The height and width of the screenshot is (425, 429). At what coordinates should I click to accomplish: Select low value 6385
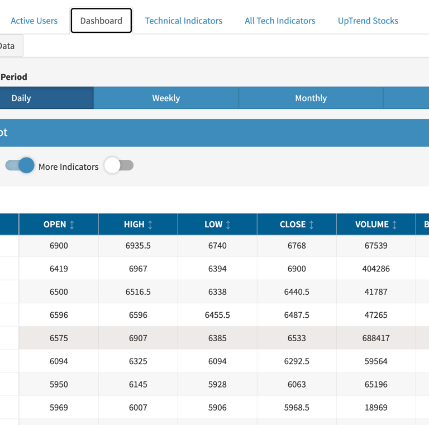(x=217, y=338)
